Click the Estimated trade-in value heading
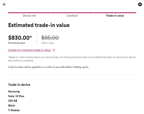This screenshot has height=114, width=144. (39, 25)
